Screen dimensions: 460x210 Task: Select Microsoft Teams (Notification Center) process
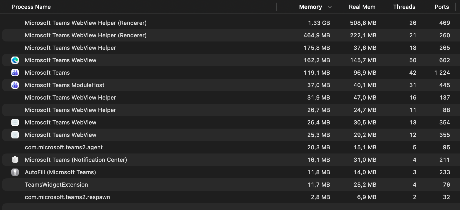point(230,160)
